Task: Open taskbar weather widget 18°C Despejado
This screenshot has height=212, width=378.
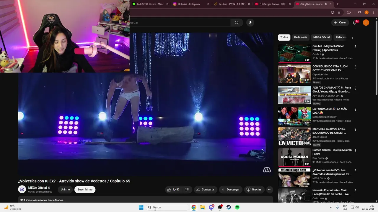Action: tap(12, 207)
